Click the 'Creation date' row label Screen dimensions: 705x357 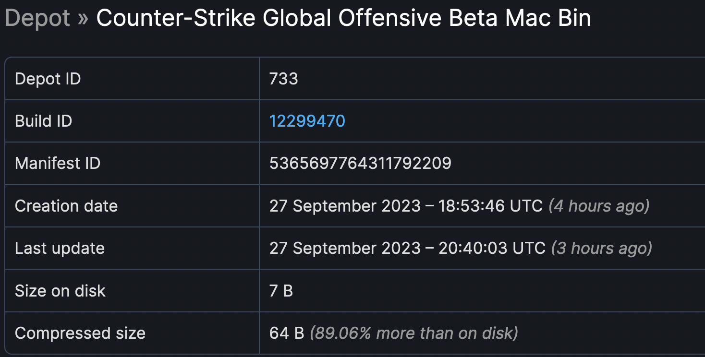pos(66,206)
